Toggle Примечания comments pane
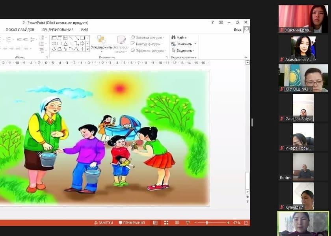The height and width of the screenshot is (236, 331). click(132, 223)
